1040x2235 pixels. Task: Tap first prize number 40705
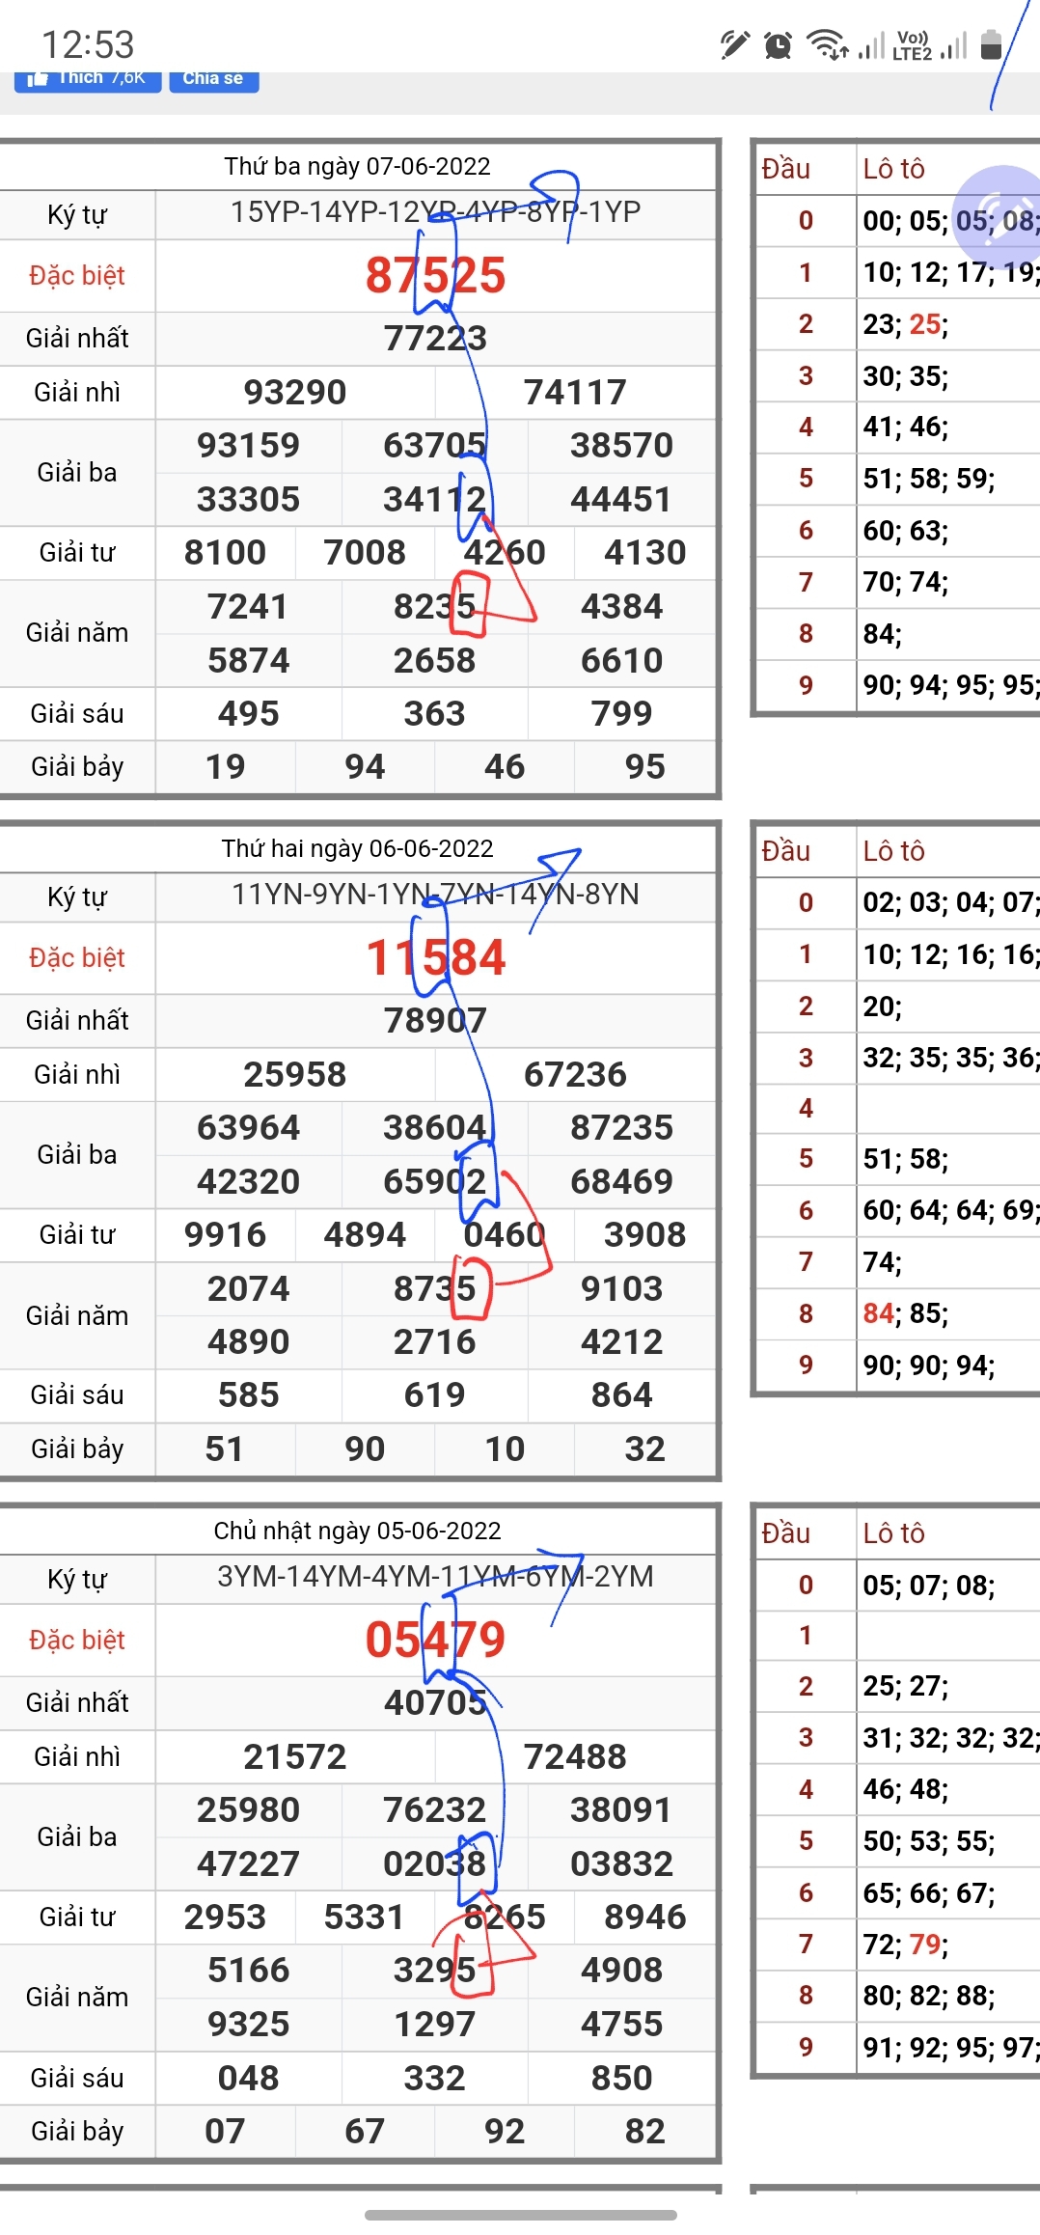(x=435, y=1703)
